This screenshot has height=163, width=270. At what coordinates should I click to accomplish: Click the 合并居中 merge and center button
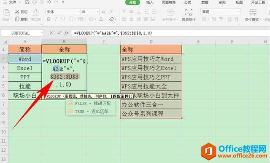coord(170,15)
